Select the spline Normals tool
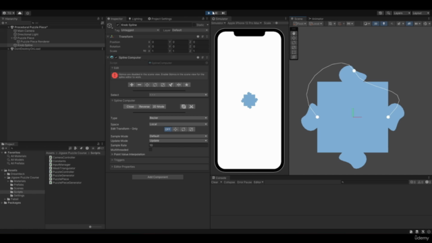432x243 pixels. tap(171, 84)
